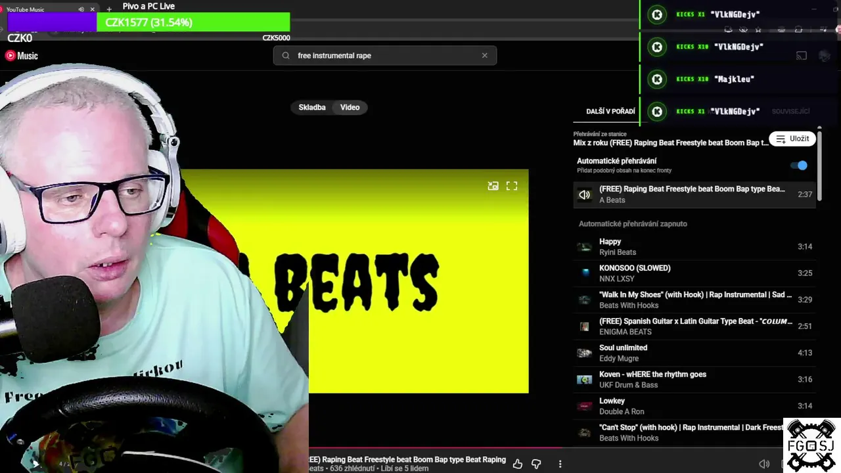Screen dimensions: 841x473
Task: Play "KONOSOO (SLOWED)" from the queue
Action: coord(694,273)
